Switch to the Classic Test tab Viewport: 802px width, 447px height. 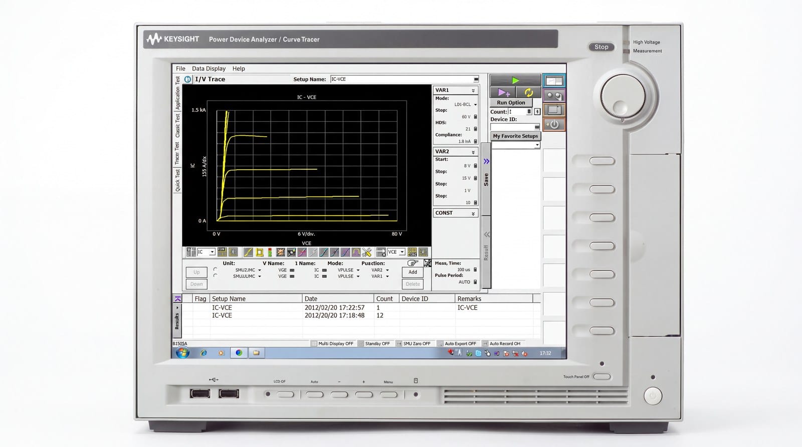click(177, 126)
